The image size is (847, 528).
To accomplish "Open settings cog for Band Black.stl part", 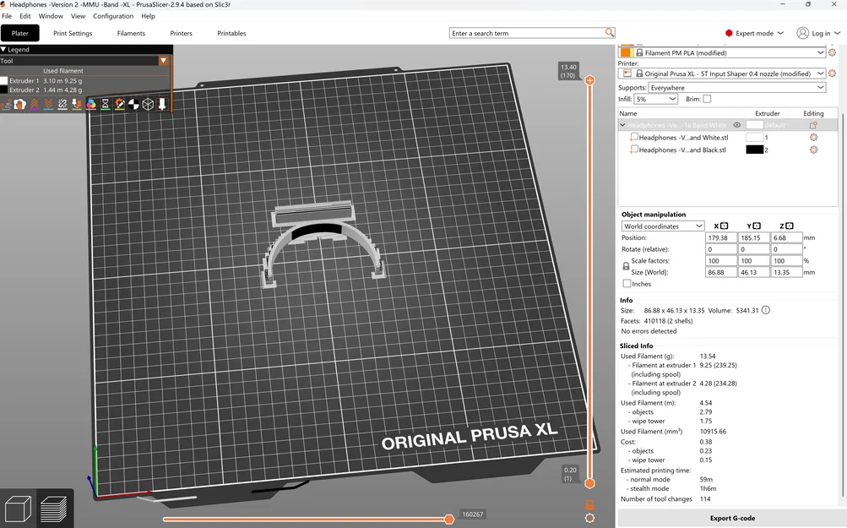I will pyautogui.click(x=813, y=150).
